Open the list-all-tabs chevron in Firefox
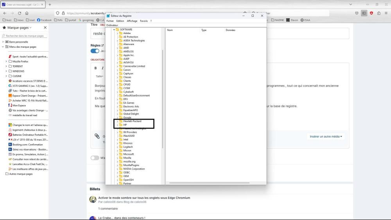 pos(351,4)
